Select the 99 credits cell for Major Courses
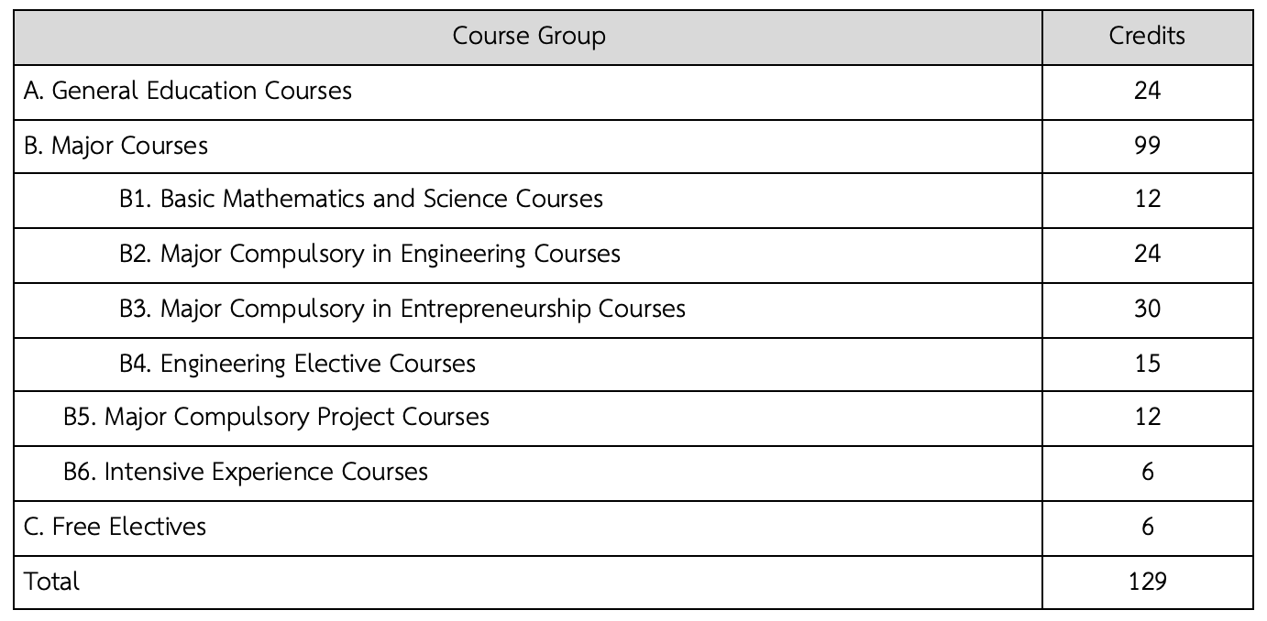The height and width of the screenshot is (621, 1267). (x=1147, y=146)
